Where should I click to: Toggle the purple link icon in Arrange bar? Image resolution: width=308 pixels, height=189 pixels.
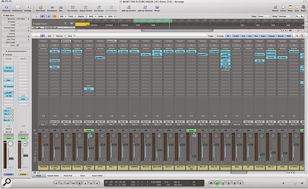tap(42, 16)
